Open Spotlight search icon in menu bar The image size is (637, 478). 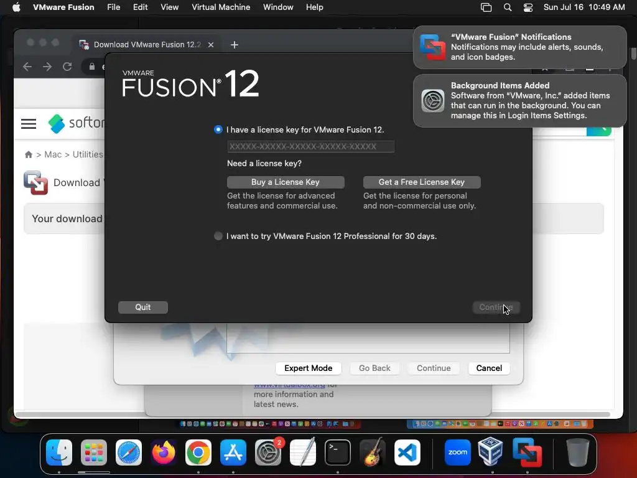click(508, 7)
